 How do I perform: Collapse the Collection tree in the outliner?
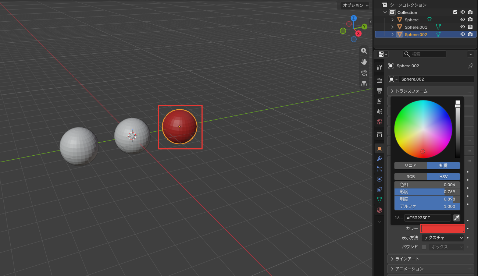click(385, 13)
